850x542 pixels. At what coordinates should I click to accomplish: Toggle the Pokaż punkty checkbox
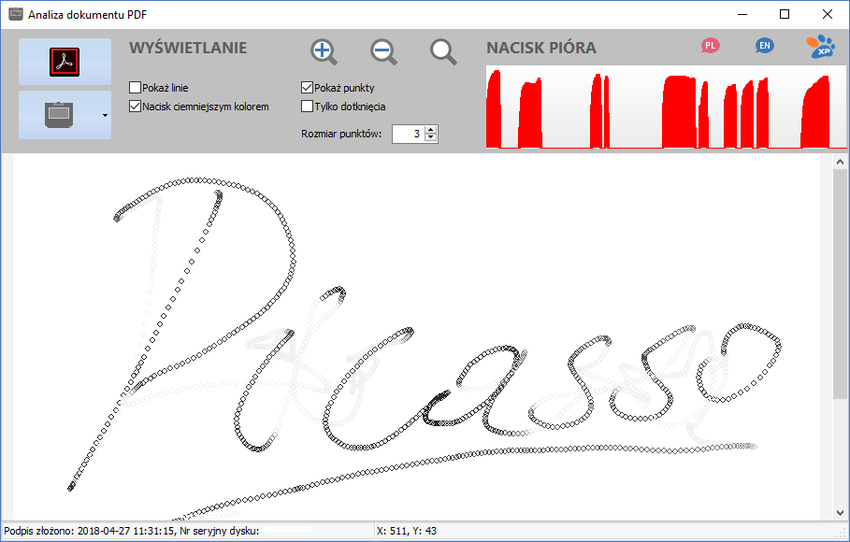click(307, 87)
